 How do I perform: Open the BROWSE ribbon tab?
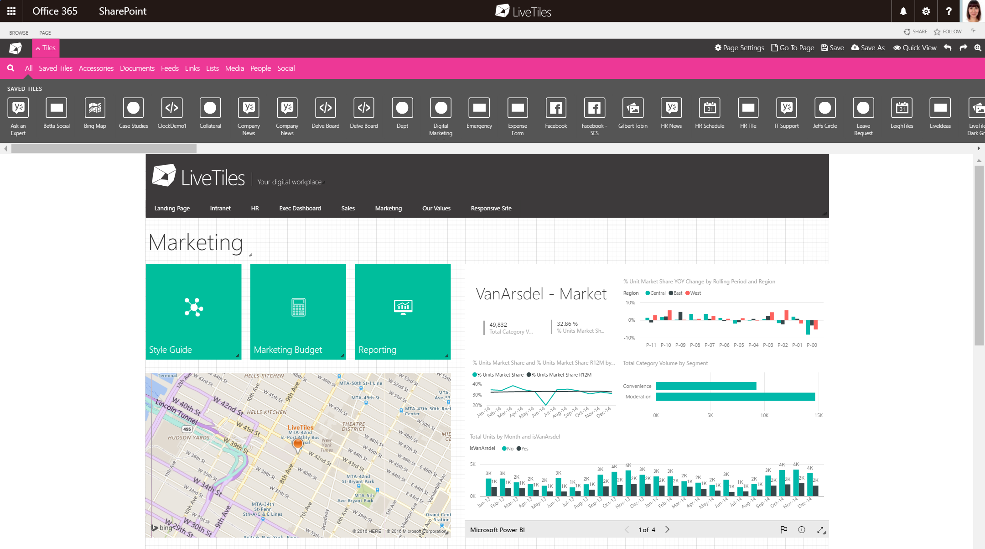(18, 32)
